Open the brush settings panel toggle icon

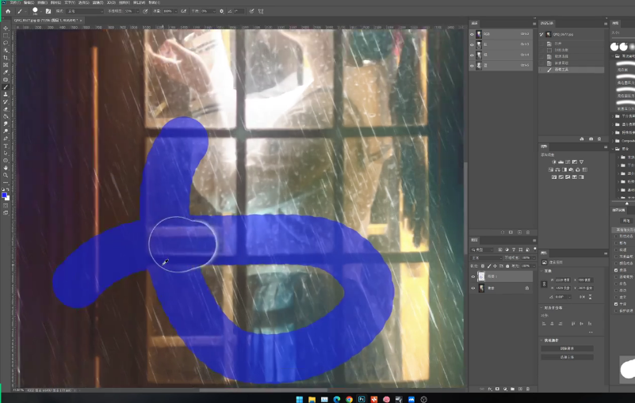(x=48, y=11)
